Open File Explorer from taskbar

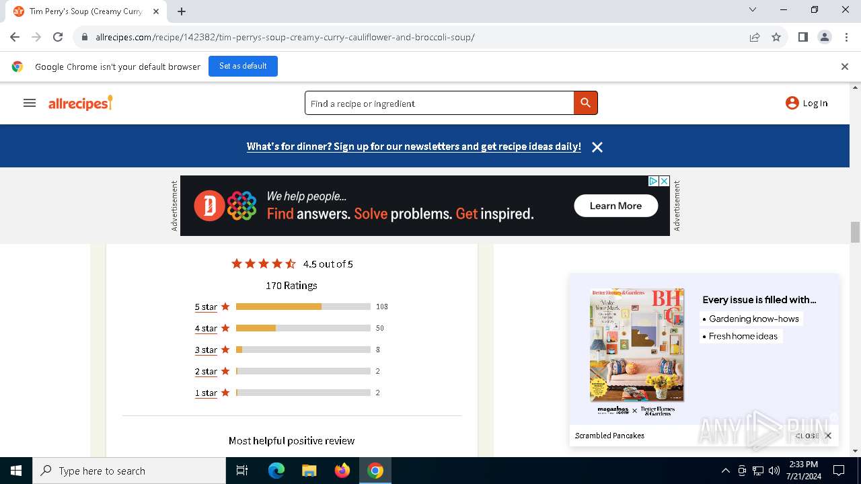point(309,471)
